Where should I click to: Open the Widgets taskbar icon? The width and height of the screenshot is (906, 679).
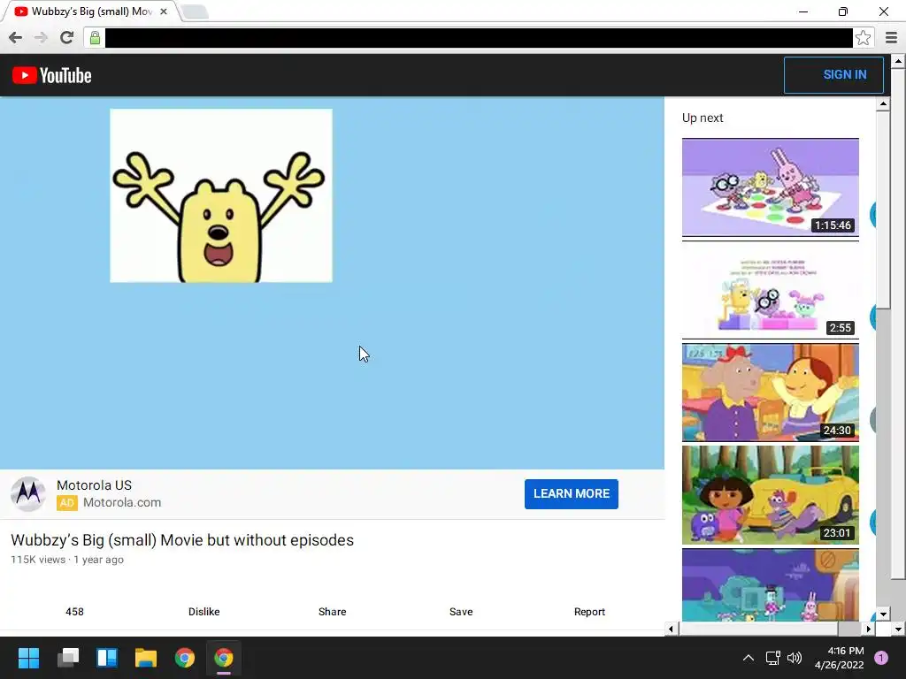[x=107, y=658]
